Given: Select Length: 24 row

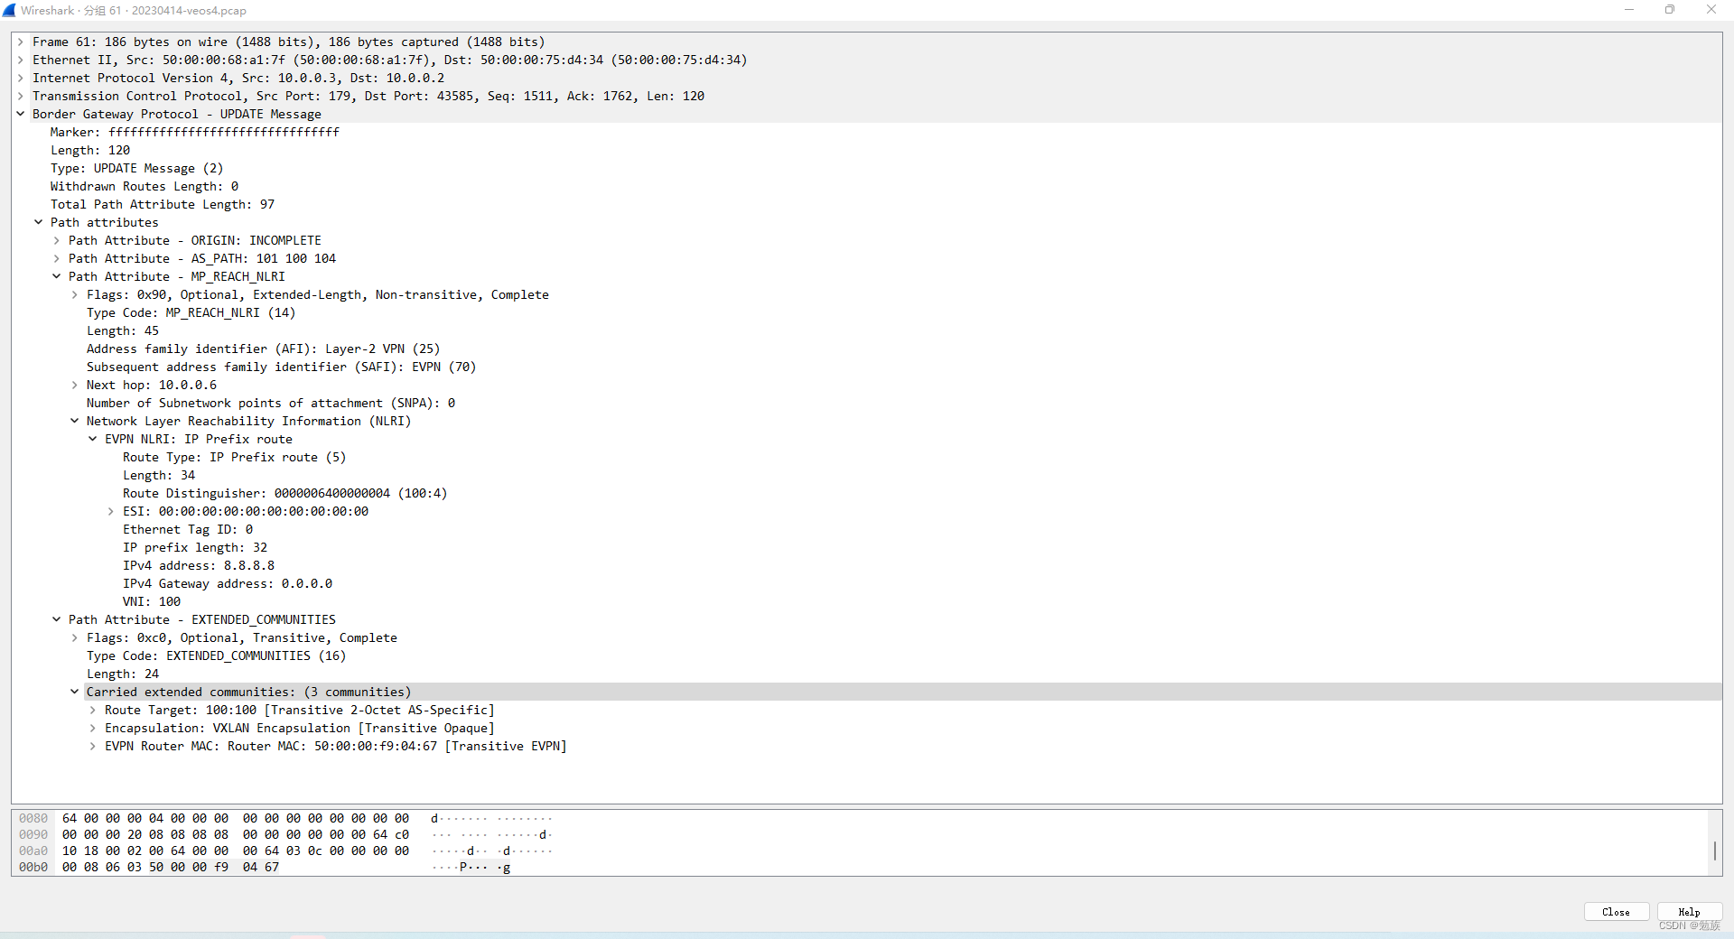Looking at the screenshot, I should [867, 674].
